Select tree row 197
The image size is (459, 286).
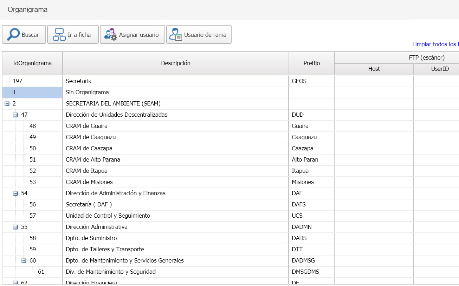coord(32,81)
